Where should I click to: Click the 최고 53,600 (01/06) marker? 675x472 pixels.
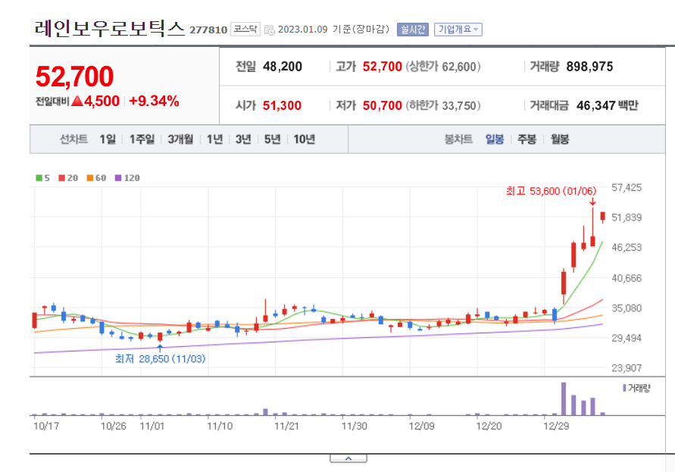click(x=551, y=191)
